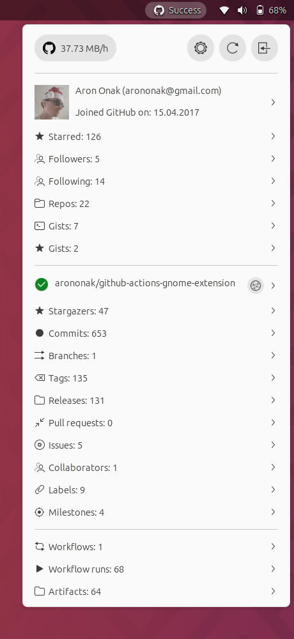294x639 pixels.
Task: Click the battery icon showing 68%
Action: [x=259, y=10]
